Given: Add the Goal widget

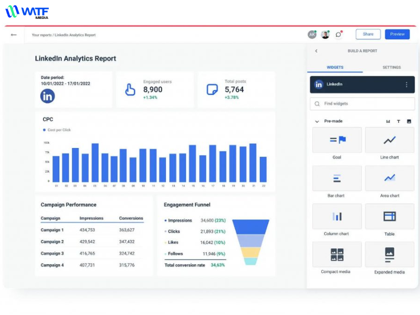Looking at the screenshot, I should (x=337, y=140).
